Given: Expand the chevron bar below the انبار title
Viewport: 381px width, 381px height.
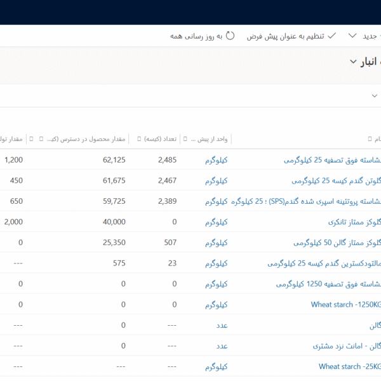Looking at the screenshot, I should coord(374,95).
